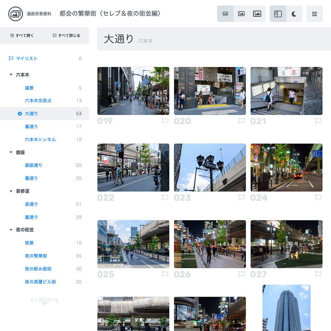This screenshot has height=331, width=331.
Task: Click the 漫画背景資料 site logo
Action: tap(13, 14)
